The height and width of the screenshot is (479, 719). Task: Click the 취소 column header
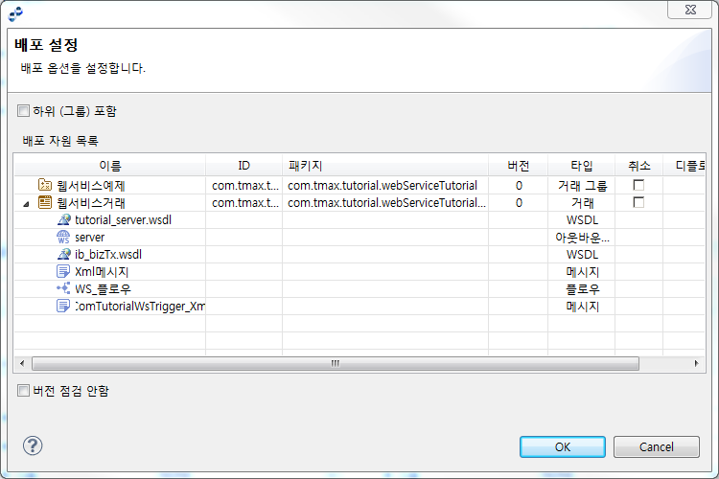click(638, 166)
